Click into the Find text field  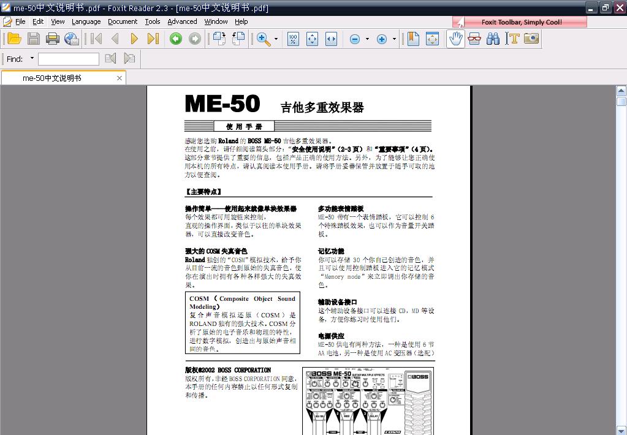[69, 59]
